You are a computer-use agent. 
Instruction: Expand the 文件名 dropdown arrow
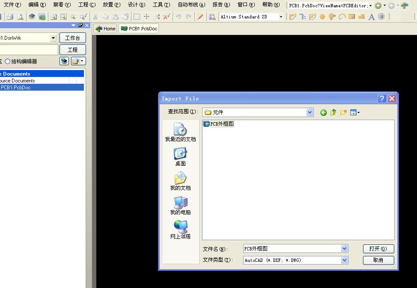click(344, 249)
